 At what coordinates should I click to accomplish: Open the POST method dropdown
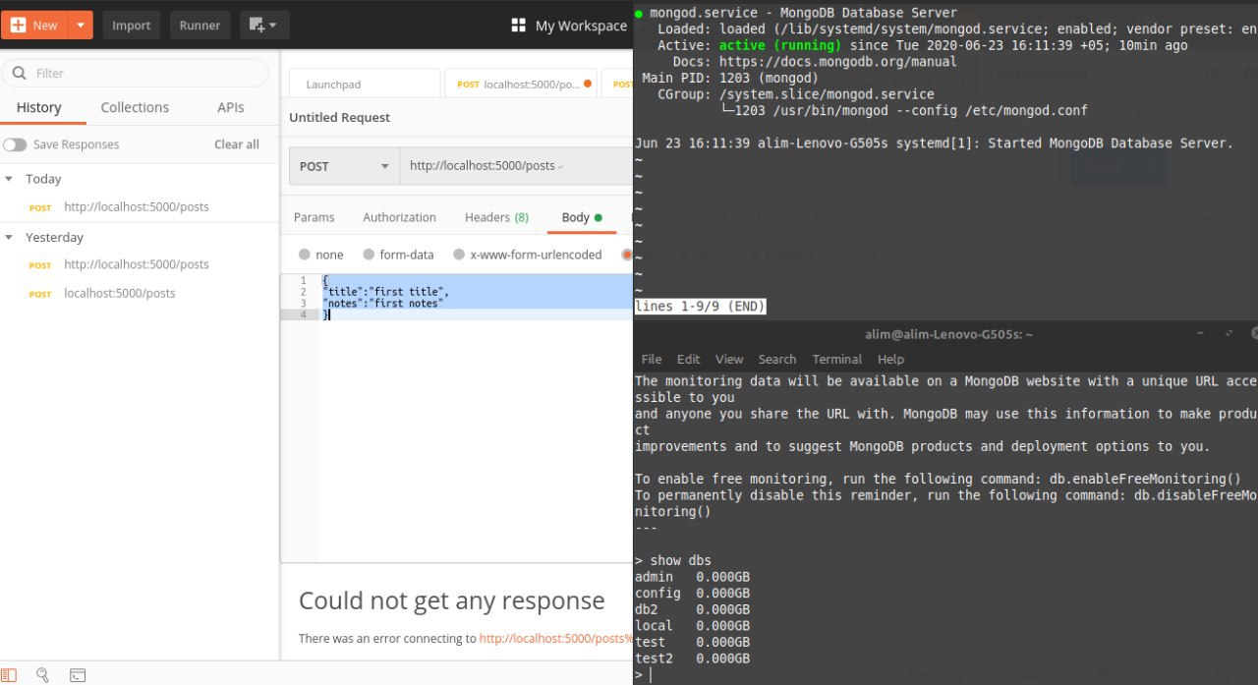[344, 166]
